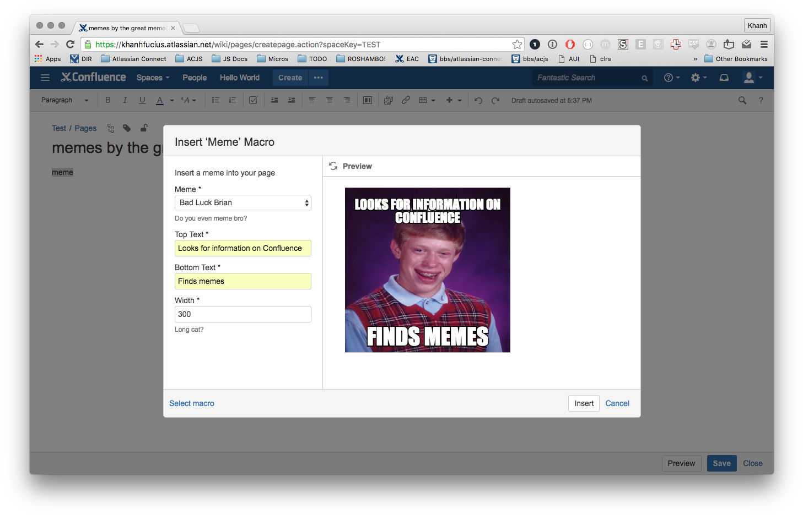
Task: Click the Select macro link
Action: point(191,403)
